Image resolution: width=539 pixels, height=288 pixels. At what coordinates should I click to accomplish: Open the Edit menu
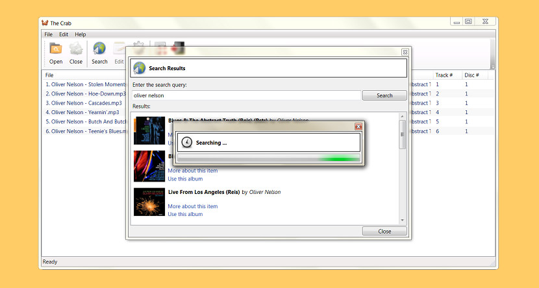coord(64,34)
